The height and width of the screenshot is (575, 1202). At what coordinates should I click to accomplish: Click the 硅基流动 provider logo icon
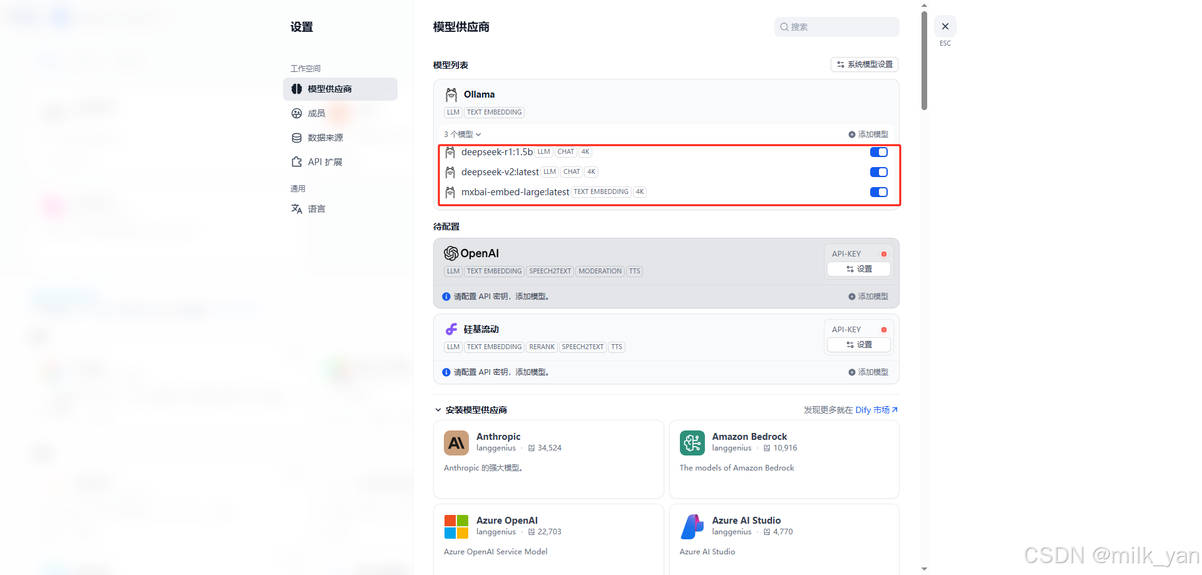pos(451,329)
